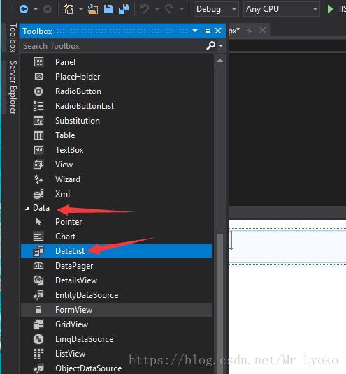The height and width of the screenshot is (374, 346).
Task: Click the Substitution control icon
Action: tap(38, 121)
